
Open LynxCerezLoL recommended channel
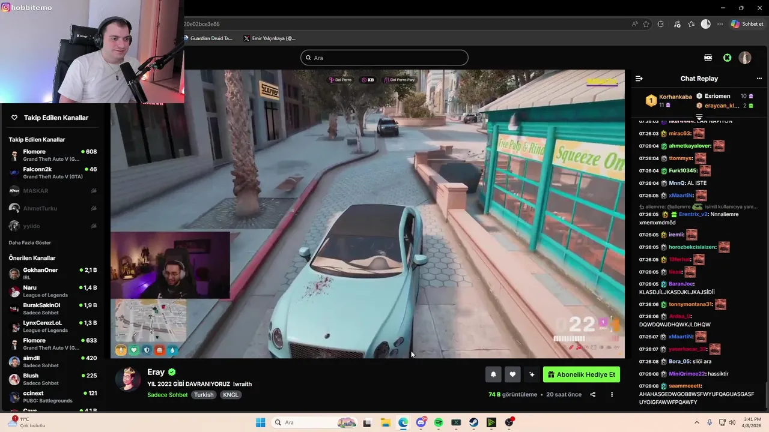53,326
